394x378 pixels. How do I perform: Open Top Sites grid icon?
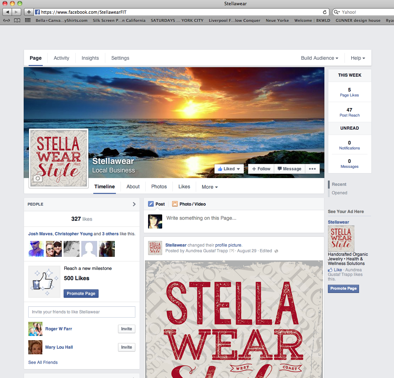28,20
